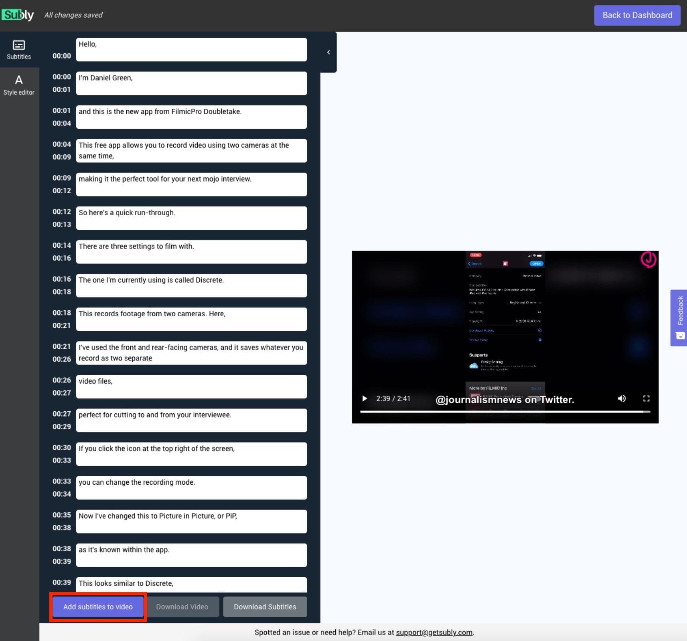Click the Download Video button
The width and height of the screenshot is (687, 641).
[182, 607]
